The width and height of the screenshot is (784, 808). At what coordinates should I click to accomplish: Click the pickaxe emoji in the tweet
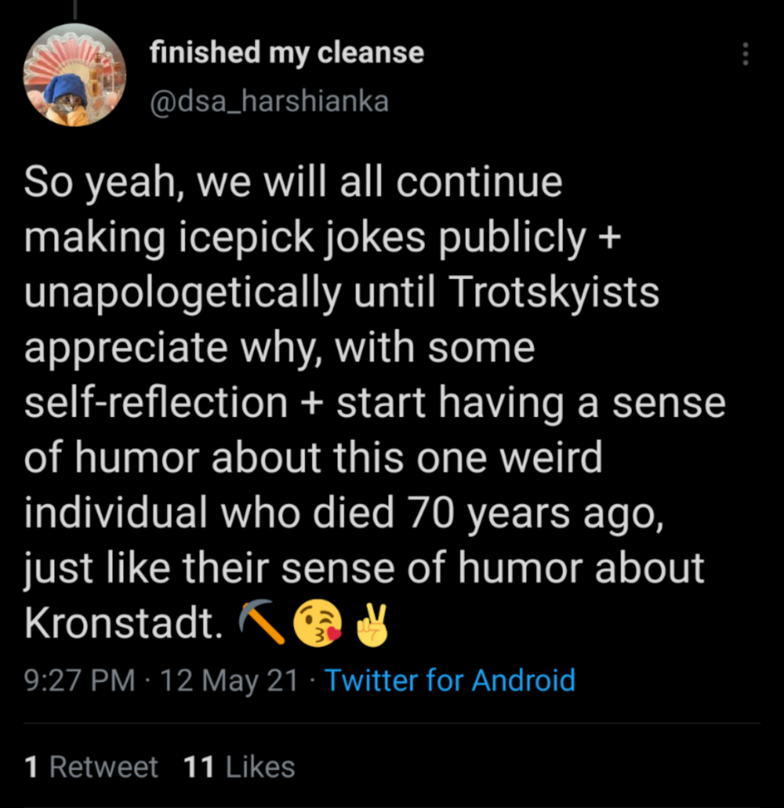tap(261, 622)
